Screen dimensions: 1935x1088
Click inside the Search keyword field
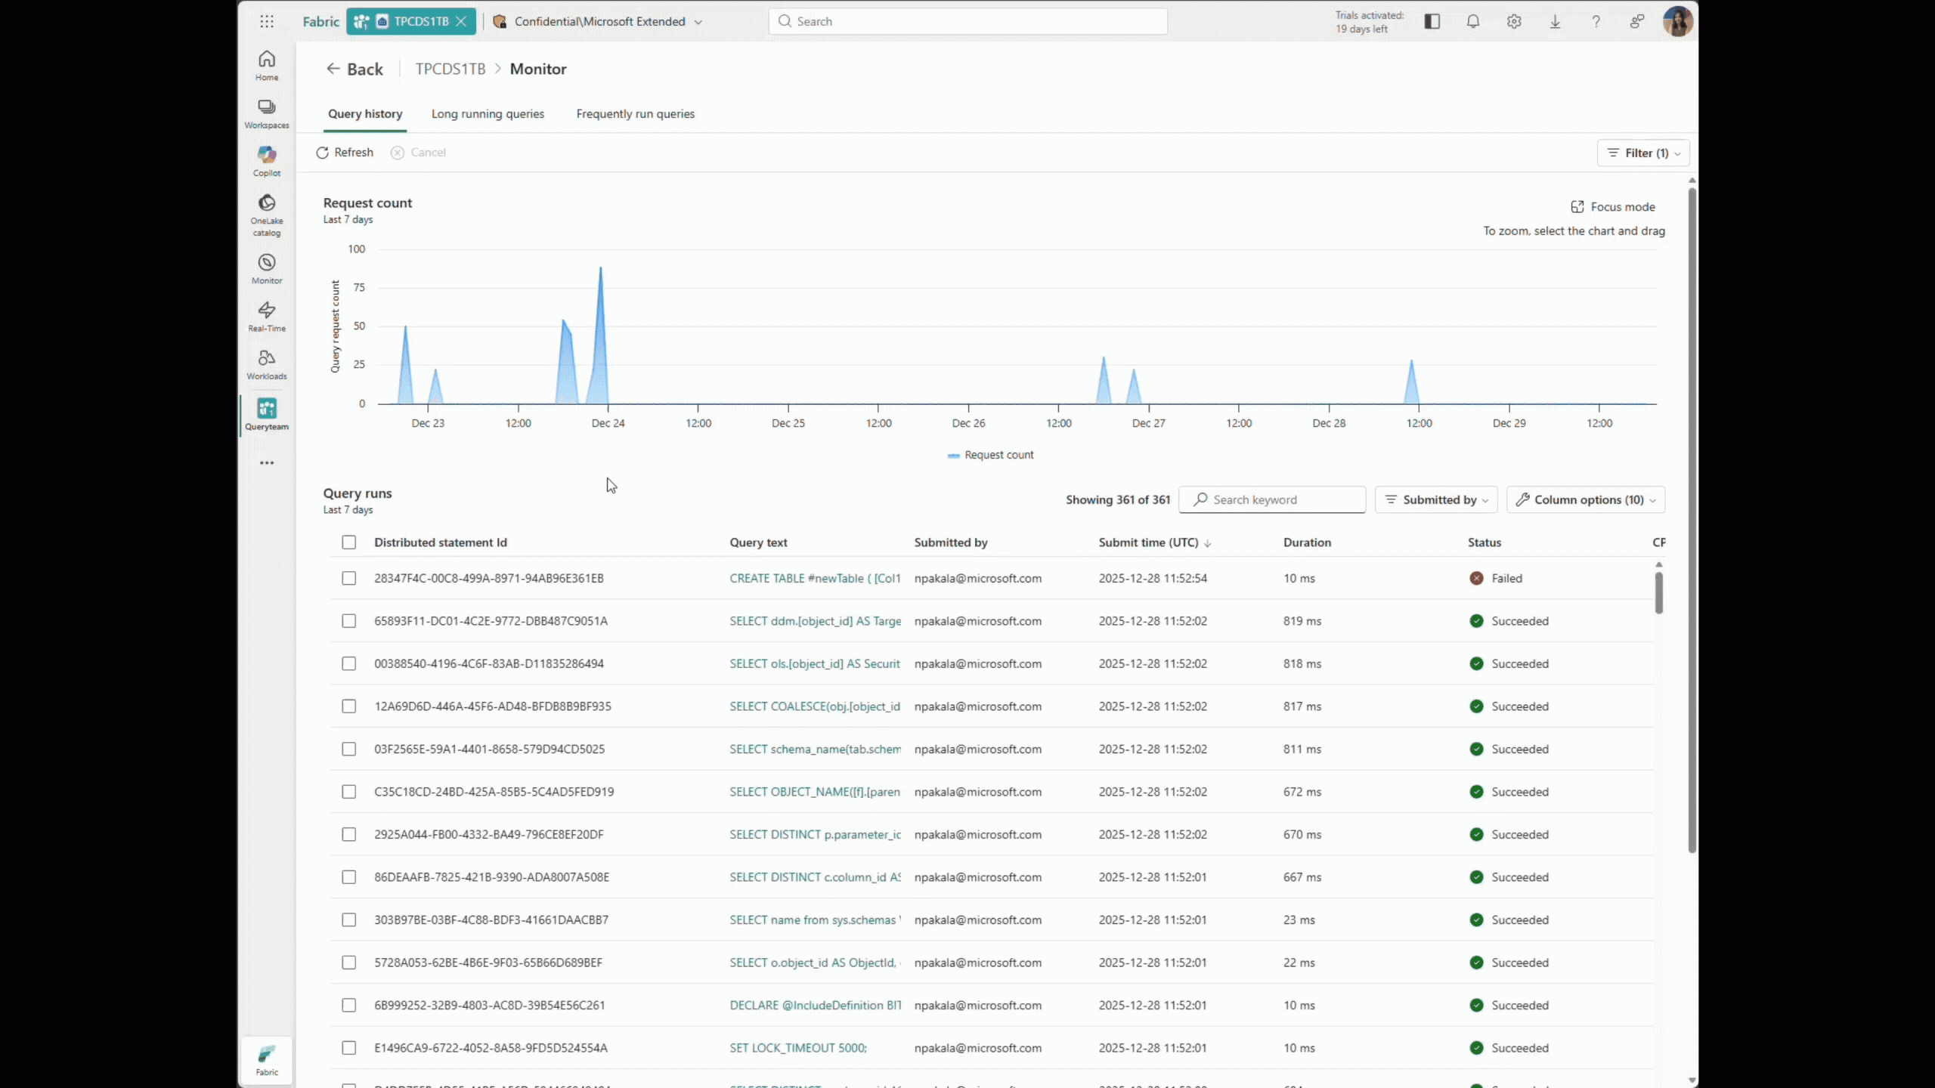click(1272, 499)
